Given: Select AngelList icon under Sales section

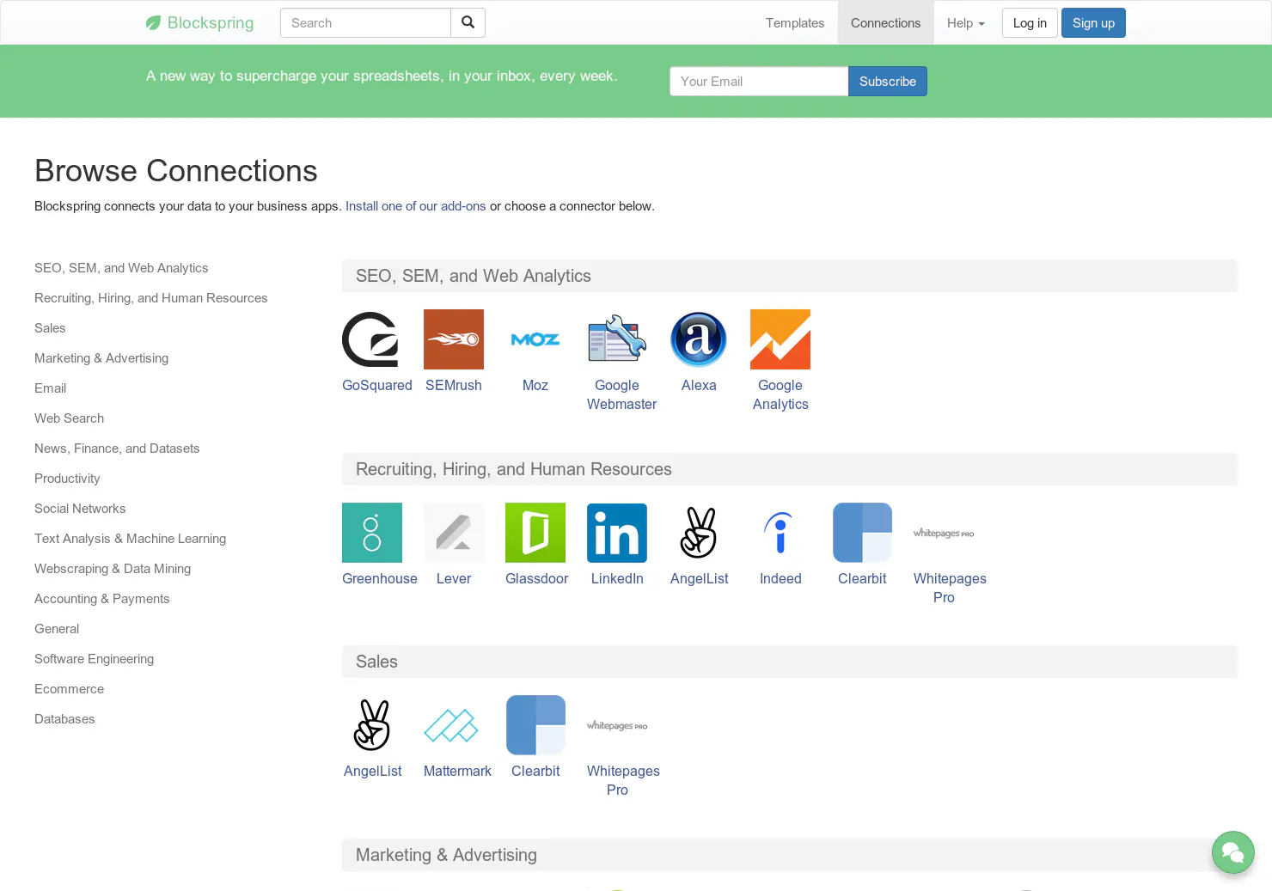Looking at the screenshot, I should click(372, 725).
